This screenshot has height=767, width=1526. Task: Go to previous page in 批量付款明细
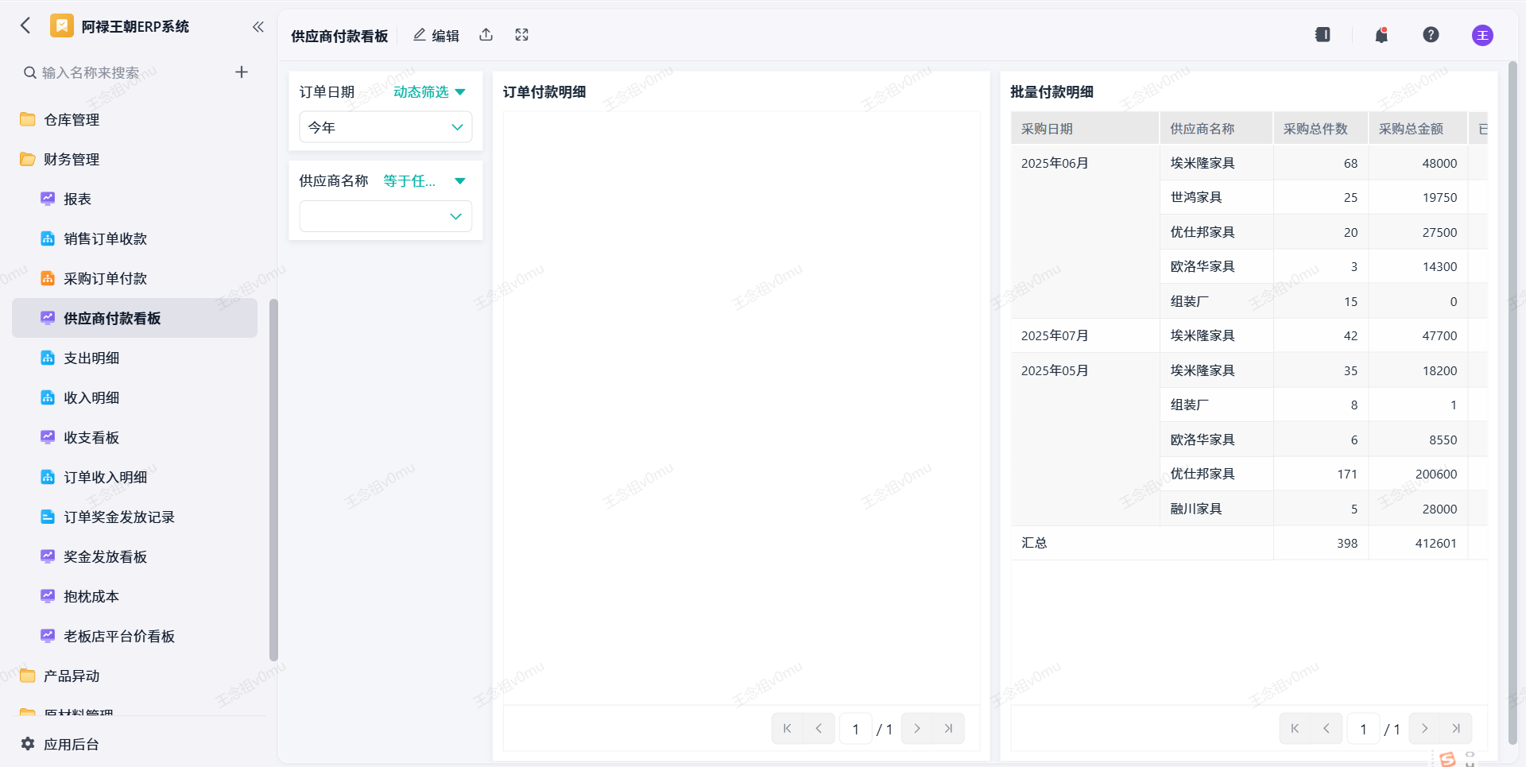tap(1327, 729)
